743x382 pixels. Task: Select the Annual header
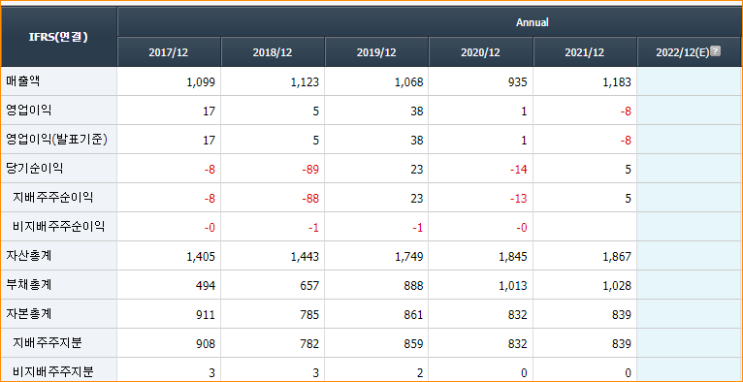(x=533, y=22)
